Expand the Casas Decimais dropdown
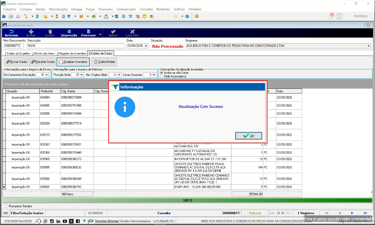375x225 pixels. [154, 75]
